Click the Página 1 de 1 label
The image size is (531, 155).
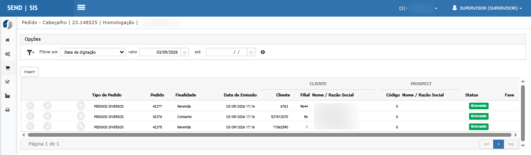44,144
